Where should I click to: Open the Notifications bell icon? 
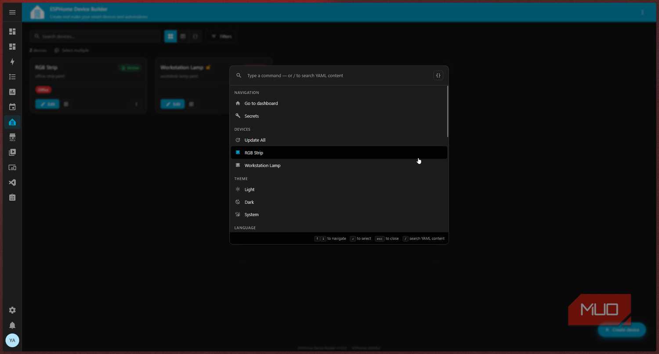click(12, 325)
